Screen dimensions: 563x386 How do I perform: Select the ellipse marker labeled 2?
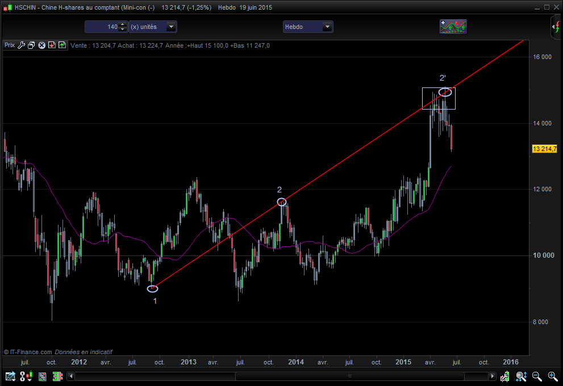pos(282,202)
